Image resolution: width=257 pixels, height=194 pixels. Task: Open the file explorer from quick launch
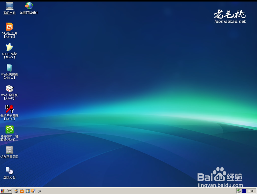tap(22, 191)
